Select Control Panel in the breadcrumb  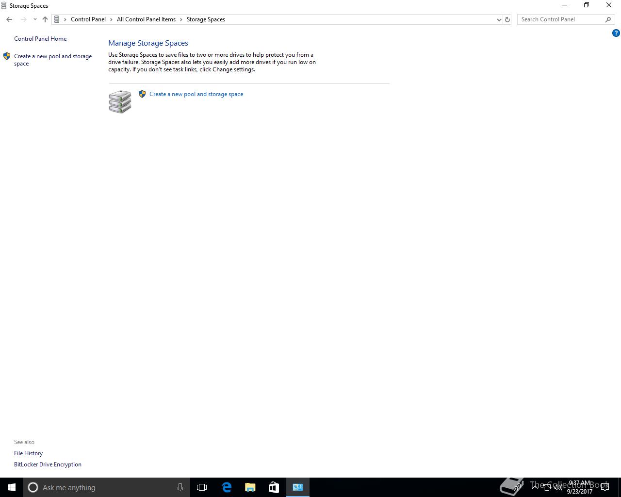[x=88, y=19]
